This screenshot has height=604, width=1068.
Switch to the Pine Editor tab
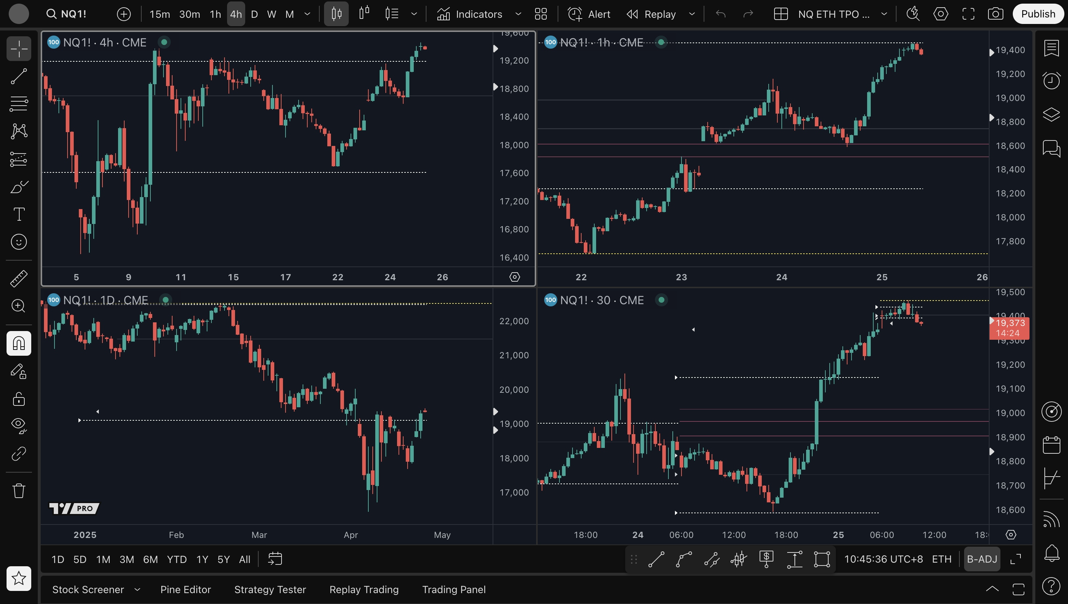(x=186, y=589)
